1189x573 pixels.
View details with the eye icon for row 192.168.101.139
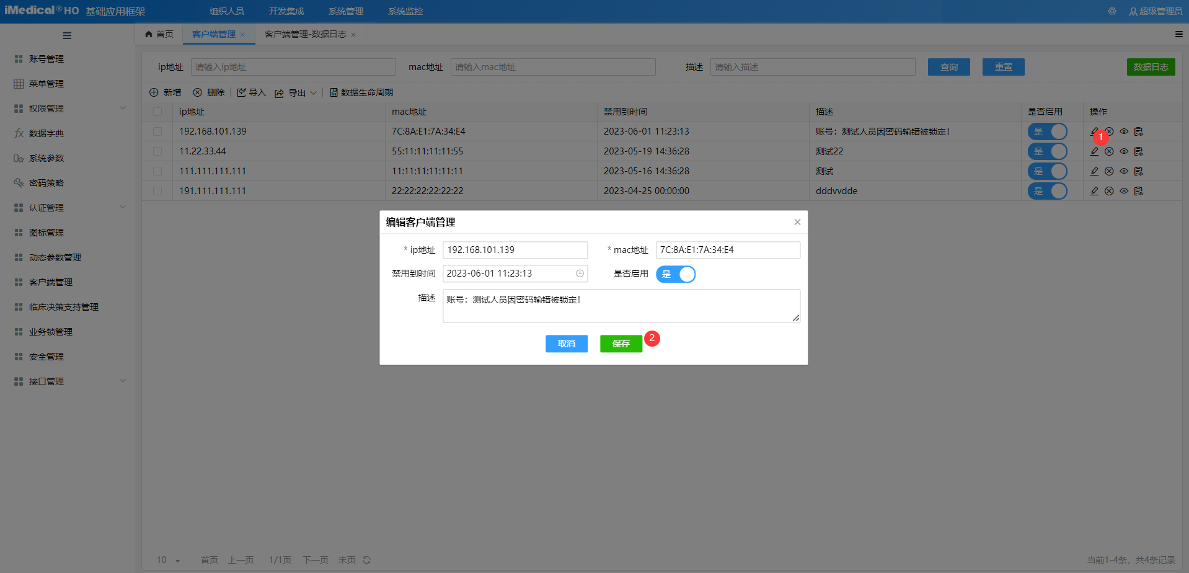click(1124, 131)
